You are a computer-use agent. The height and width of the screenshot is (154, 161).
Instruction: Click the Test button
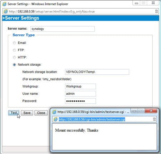14,113
